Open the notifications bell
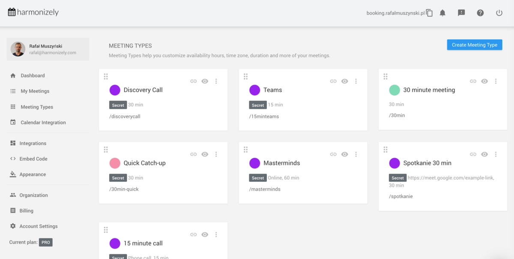This screenshot has height=259, width=514. 442,13
